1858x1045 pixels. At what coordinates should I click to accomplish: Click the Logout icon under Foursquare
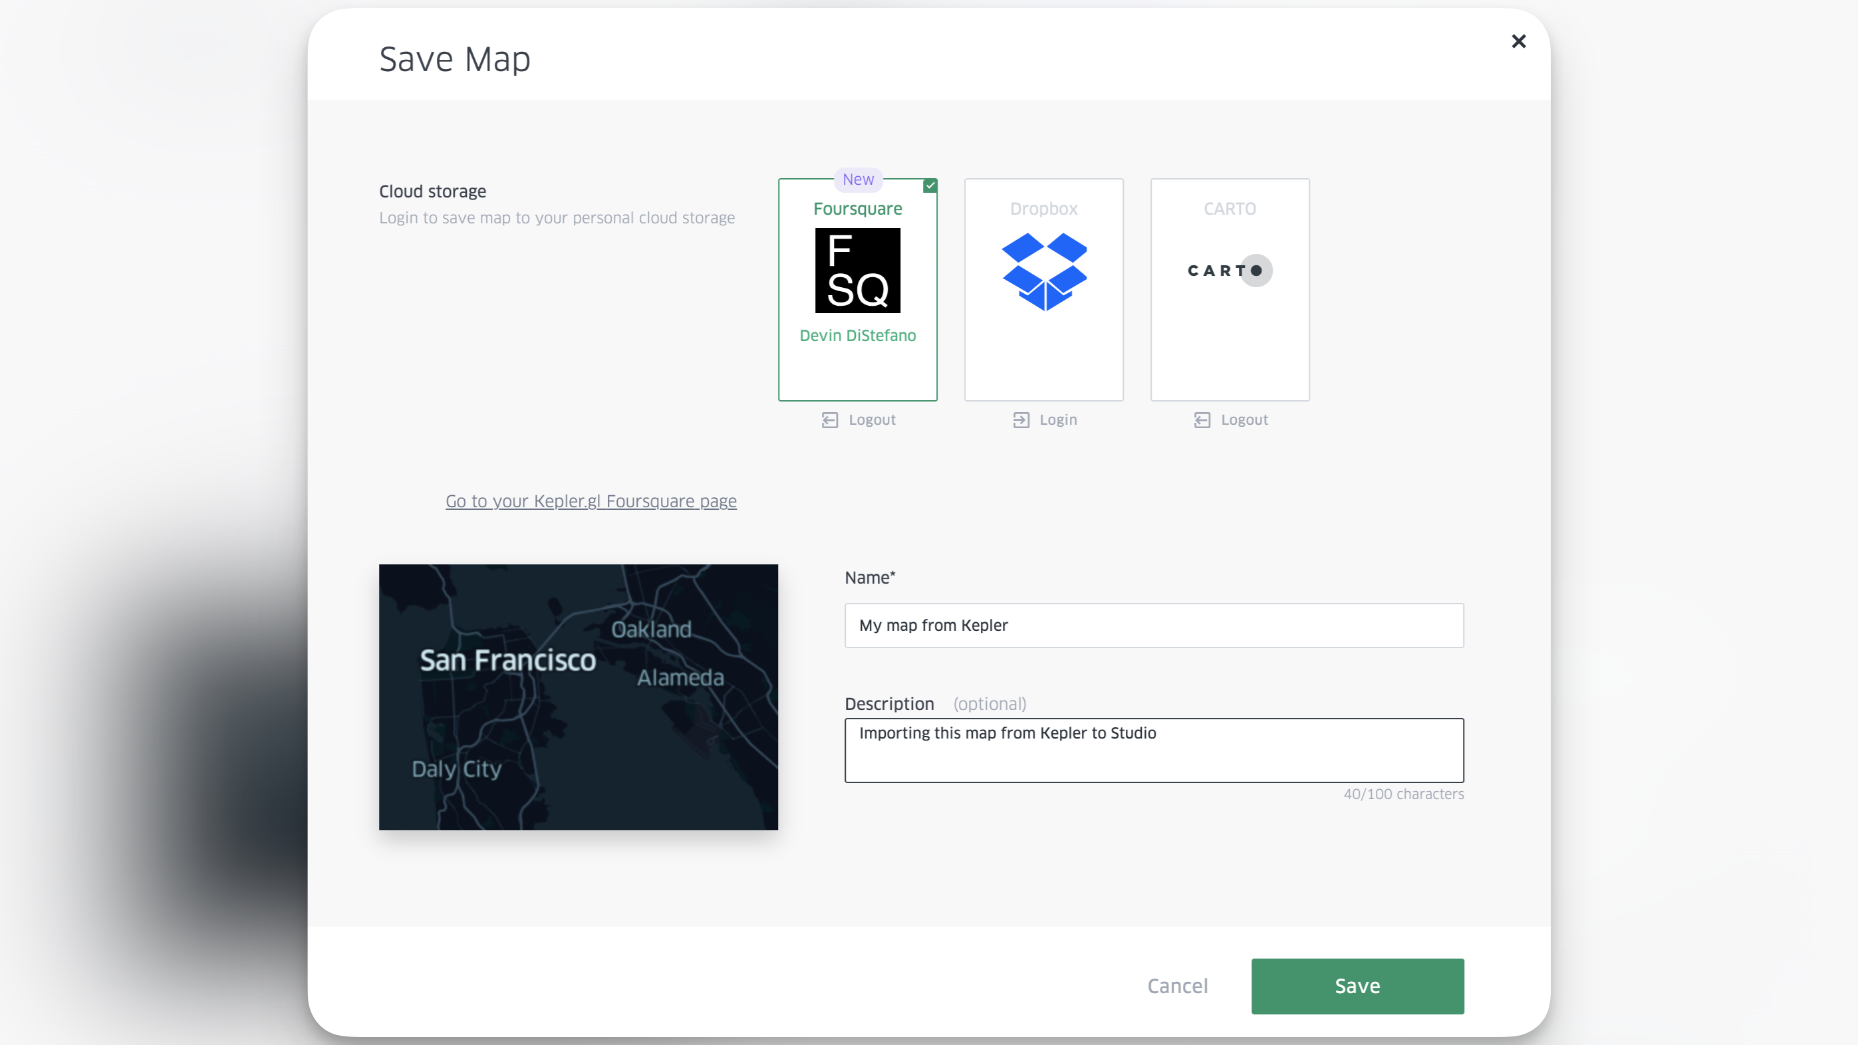tap(829, 419)
